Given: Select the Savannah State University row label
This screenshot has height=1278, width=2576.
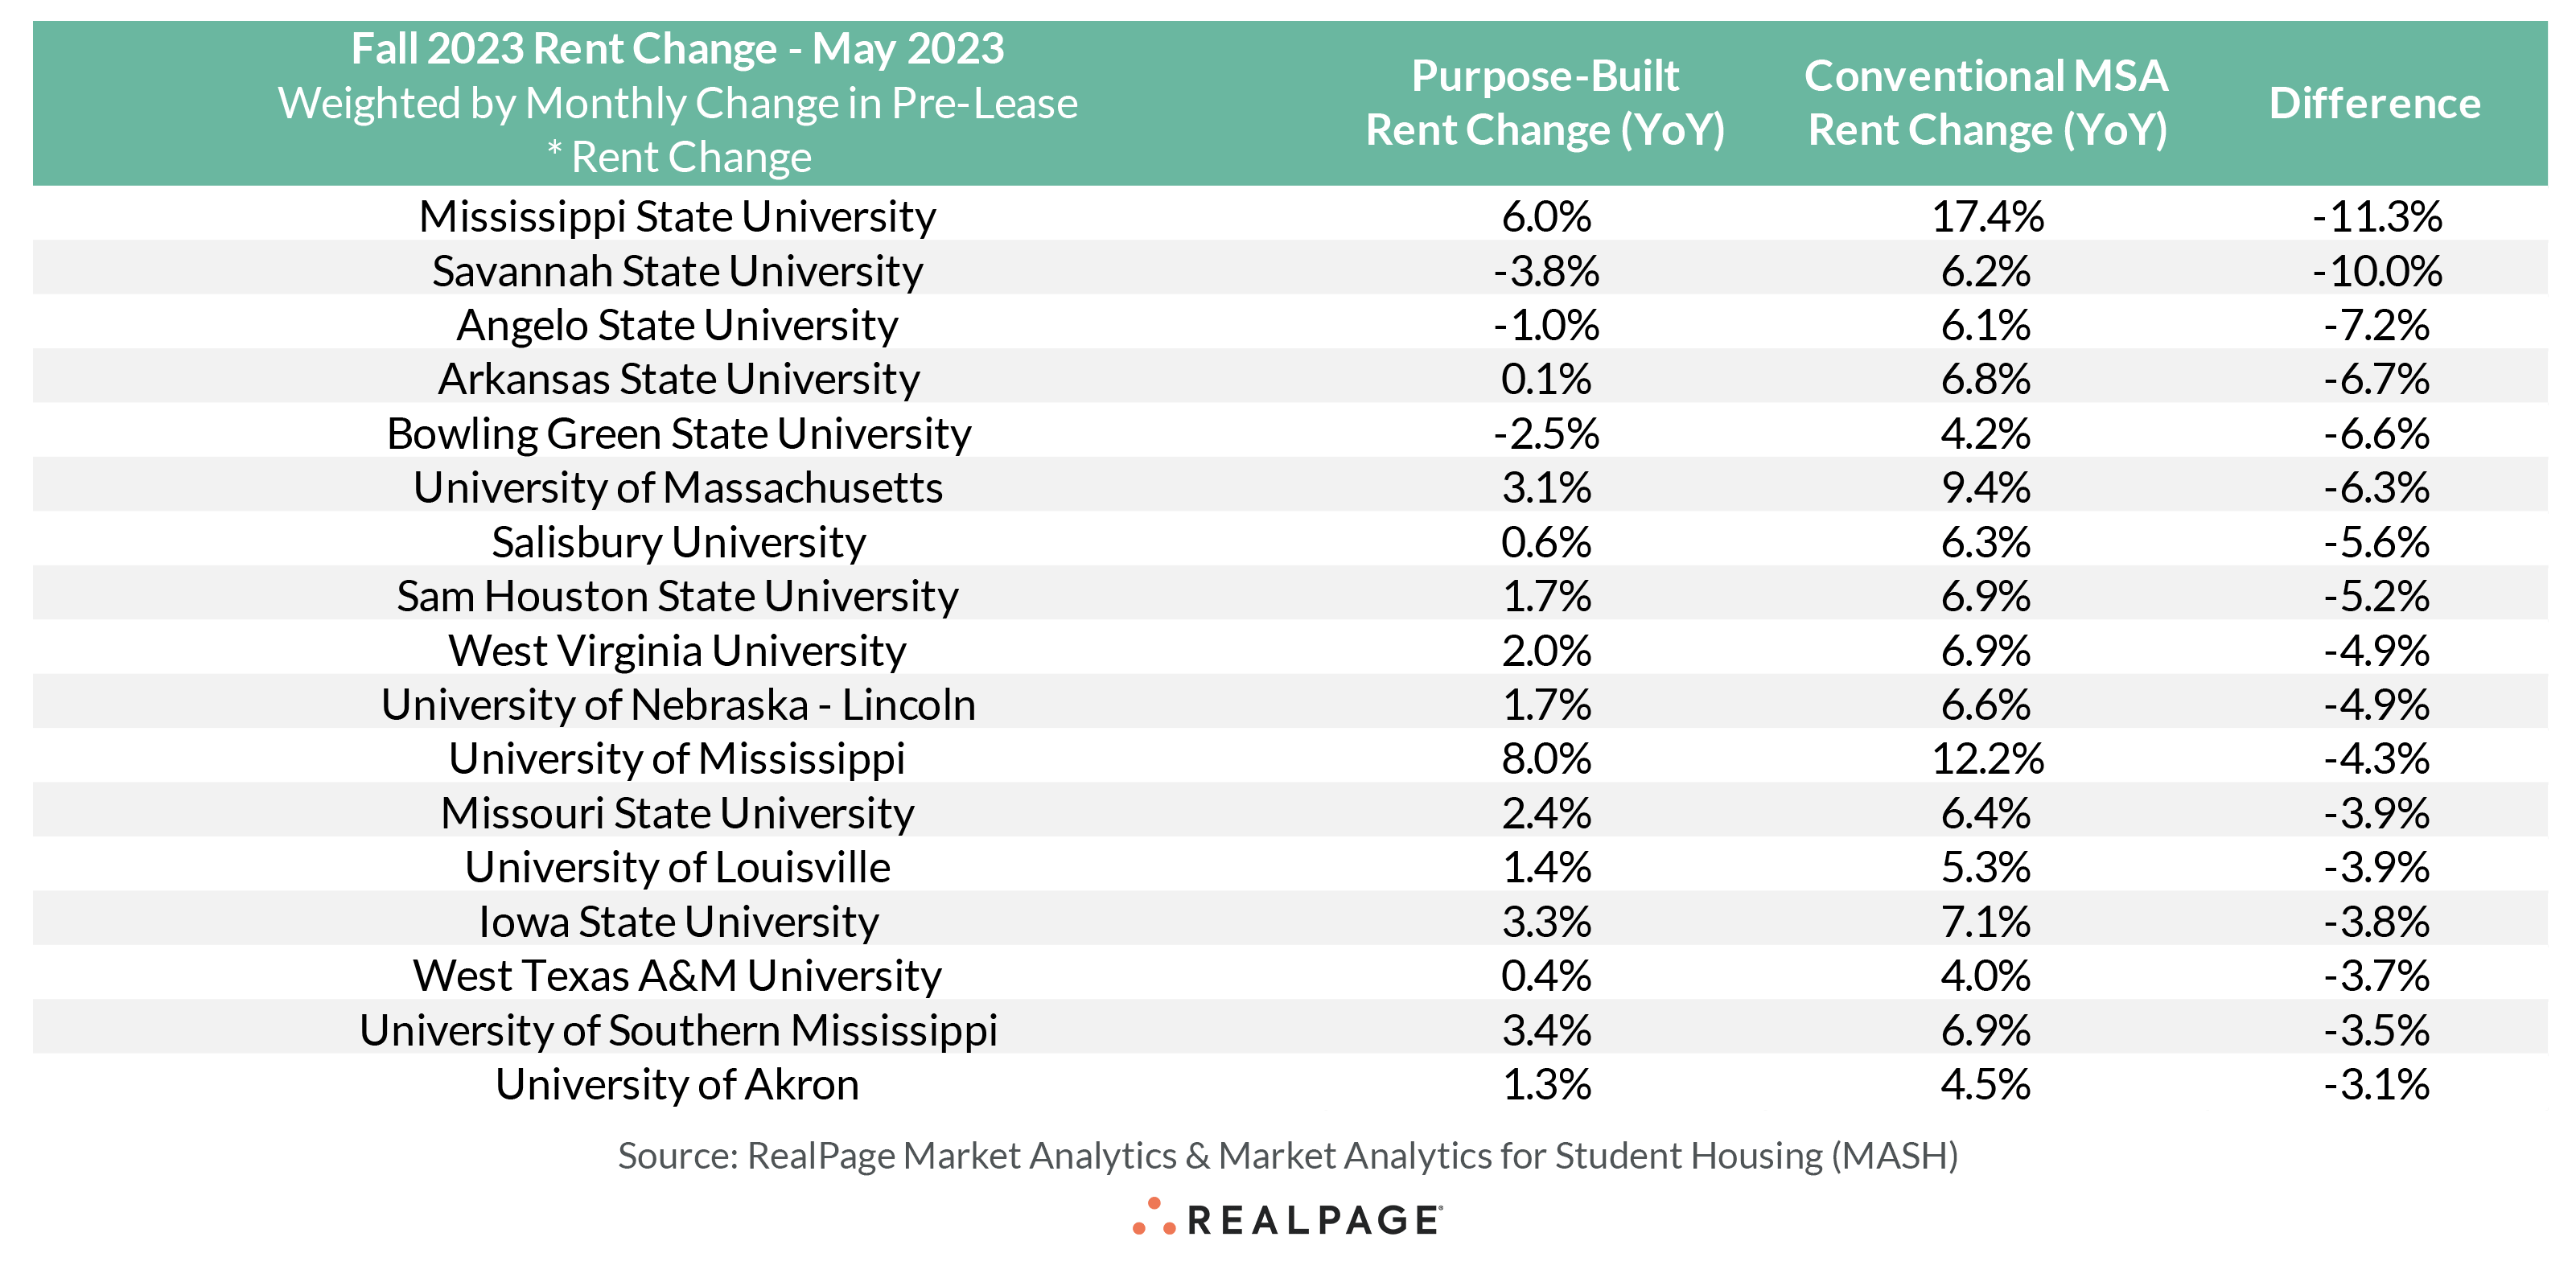Looking at the screenshot, I should coord(678,271).
